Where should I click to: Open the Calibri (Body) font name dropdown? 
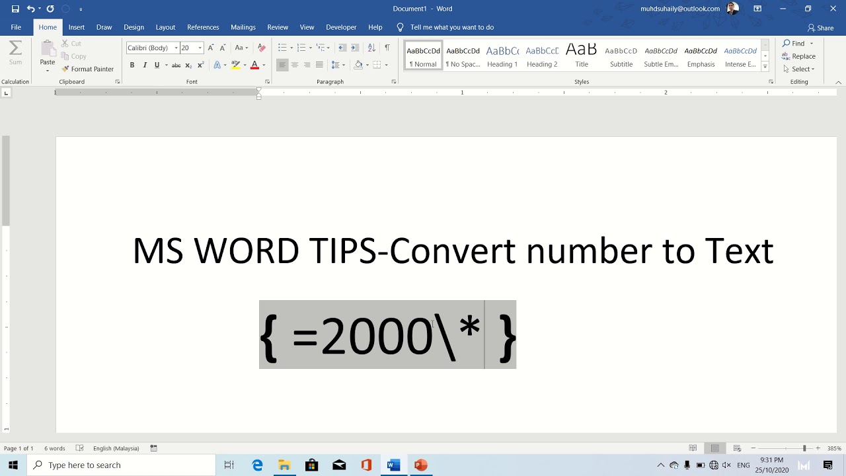176,48
